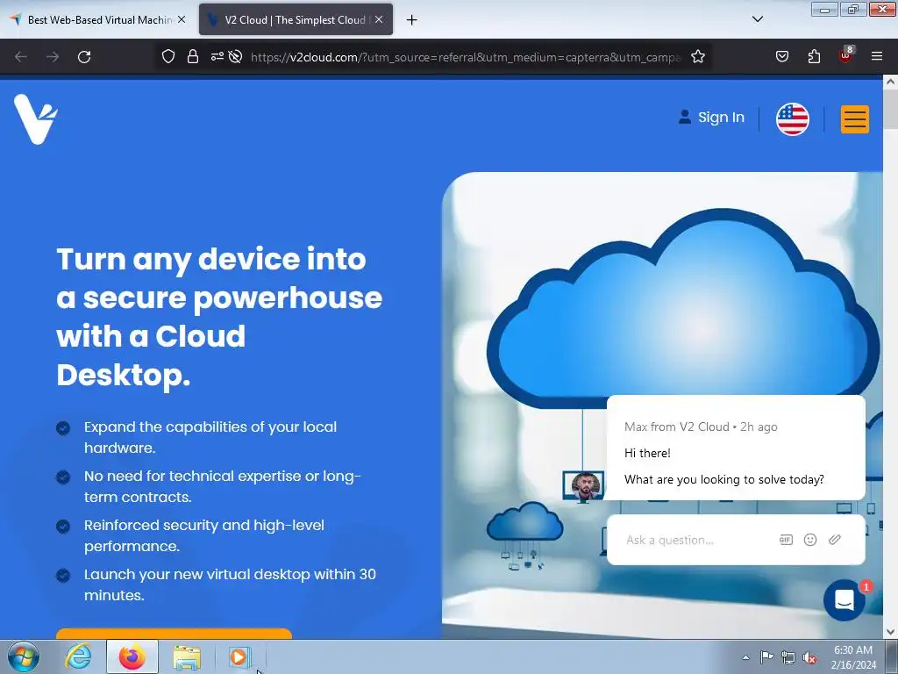Click the site padlock icon
Viewport: 898px width, 674px height.
click(x=193, y=57)
